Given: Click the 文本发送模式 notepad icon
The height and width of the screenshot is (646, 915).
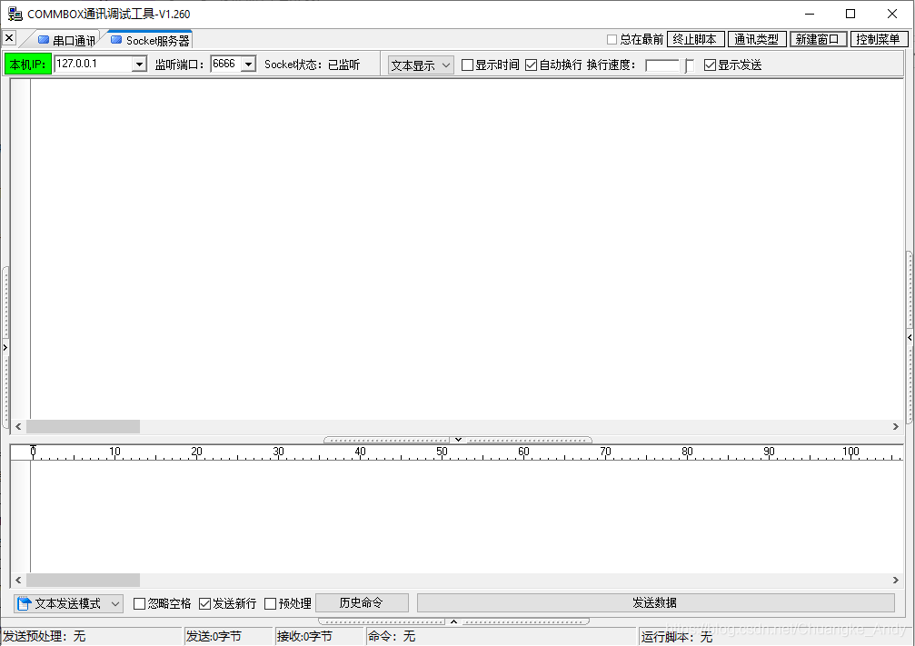Looking at the screenshot, I should pyautogui.click(x=24, y=603).
